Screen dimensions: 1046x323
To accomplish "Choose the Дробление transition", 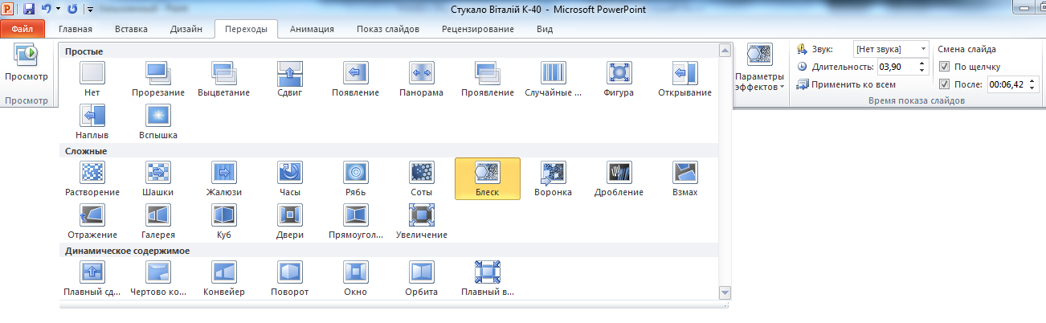I will [619, 178].
